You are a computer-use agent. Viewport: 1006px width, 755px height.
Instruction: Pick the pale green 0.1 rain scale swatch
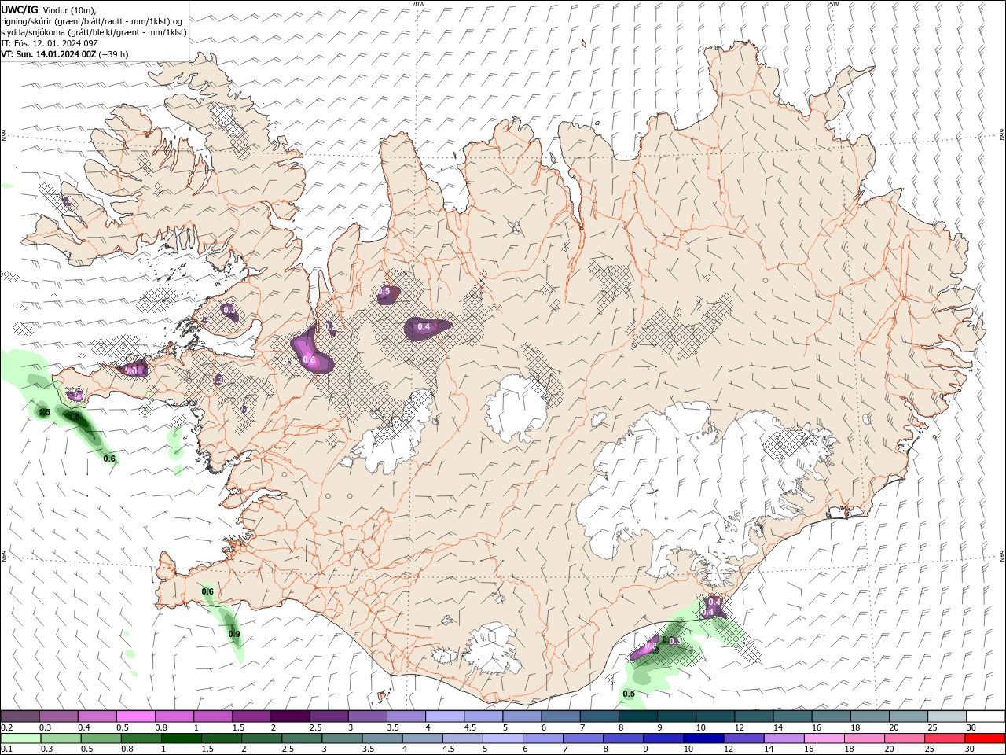click(x=20, y=738)
